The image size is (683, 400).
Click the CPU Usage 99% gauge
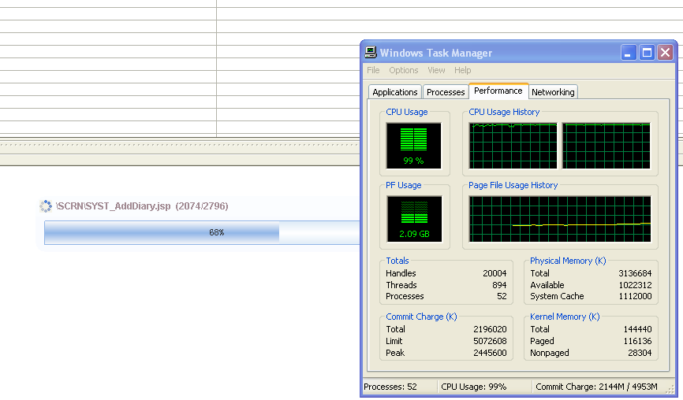coord(414,146)
